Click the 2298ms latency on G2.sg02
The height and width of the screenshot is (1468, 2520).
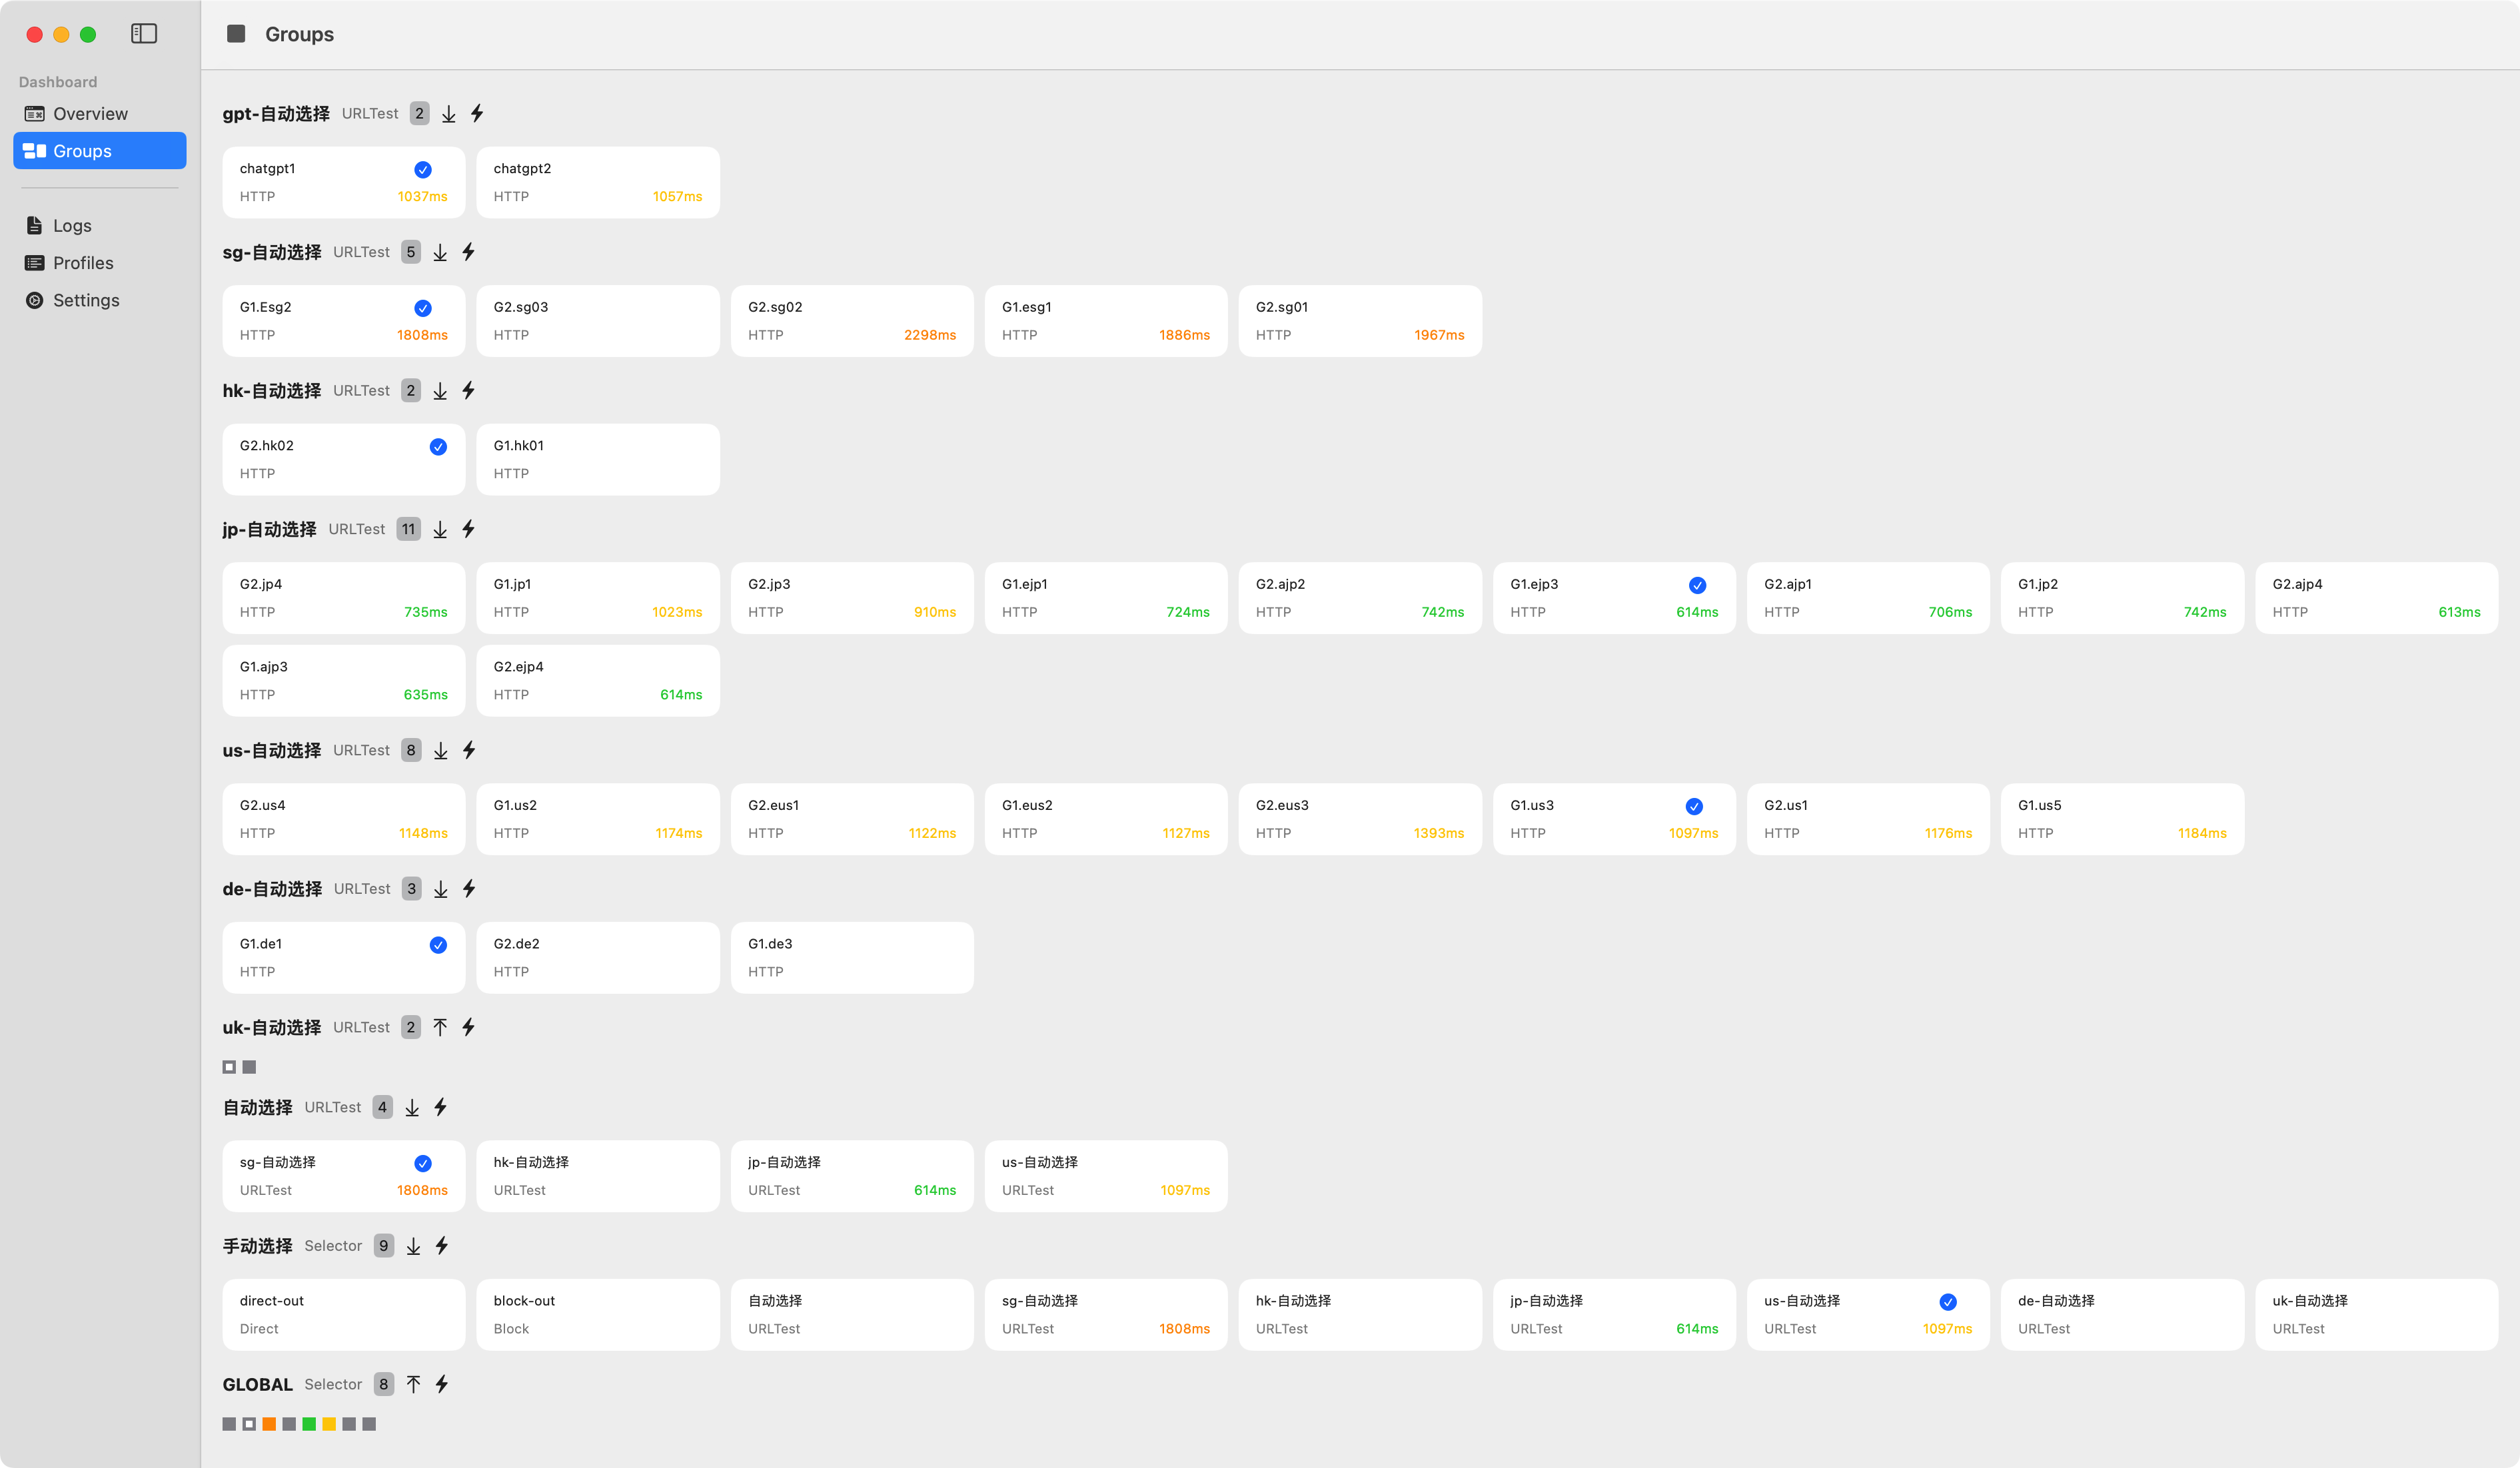930,336
